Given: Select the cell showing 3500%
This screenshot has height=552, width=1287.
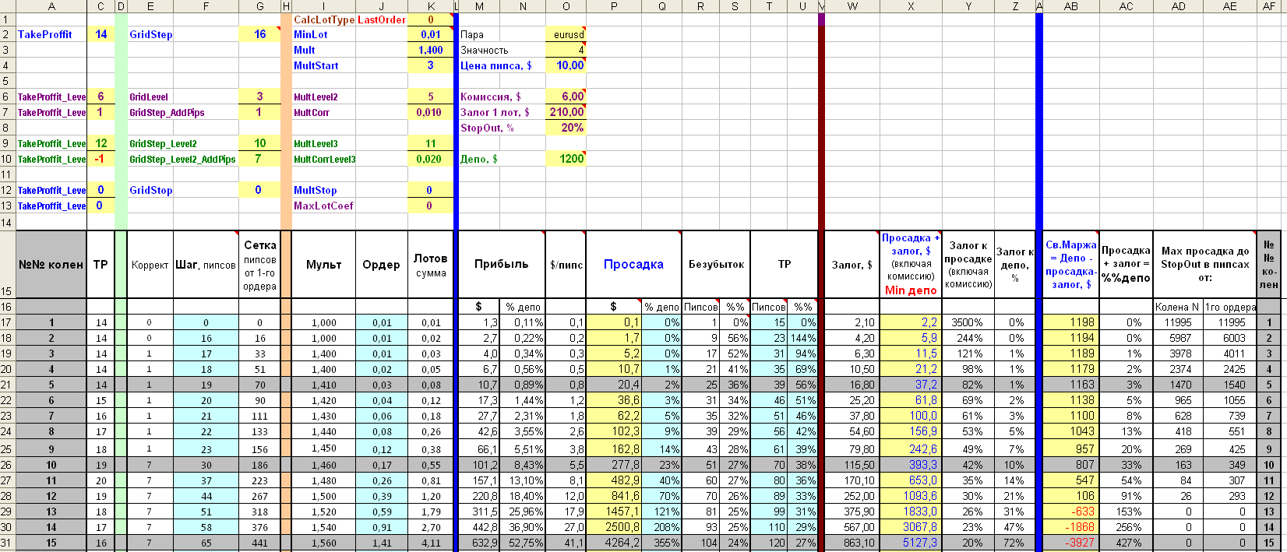Looking at the screenshot, I should (x=968, y=322).
